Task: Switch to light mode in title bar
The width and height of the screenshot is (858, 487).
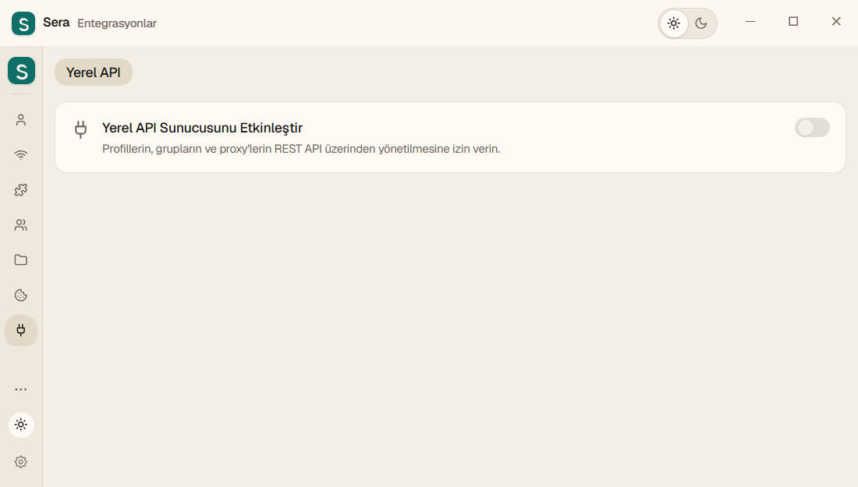Action: tap(674, 23)
